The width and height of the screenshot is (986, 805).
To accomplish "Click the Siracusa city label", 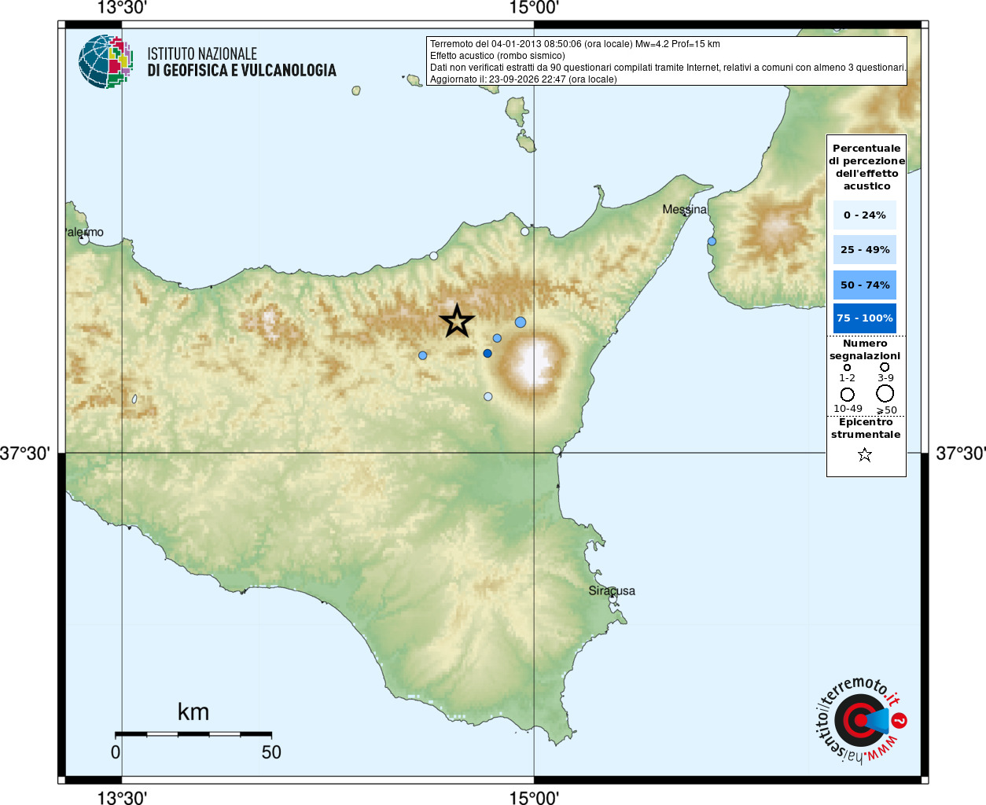I will coord(612,590).
